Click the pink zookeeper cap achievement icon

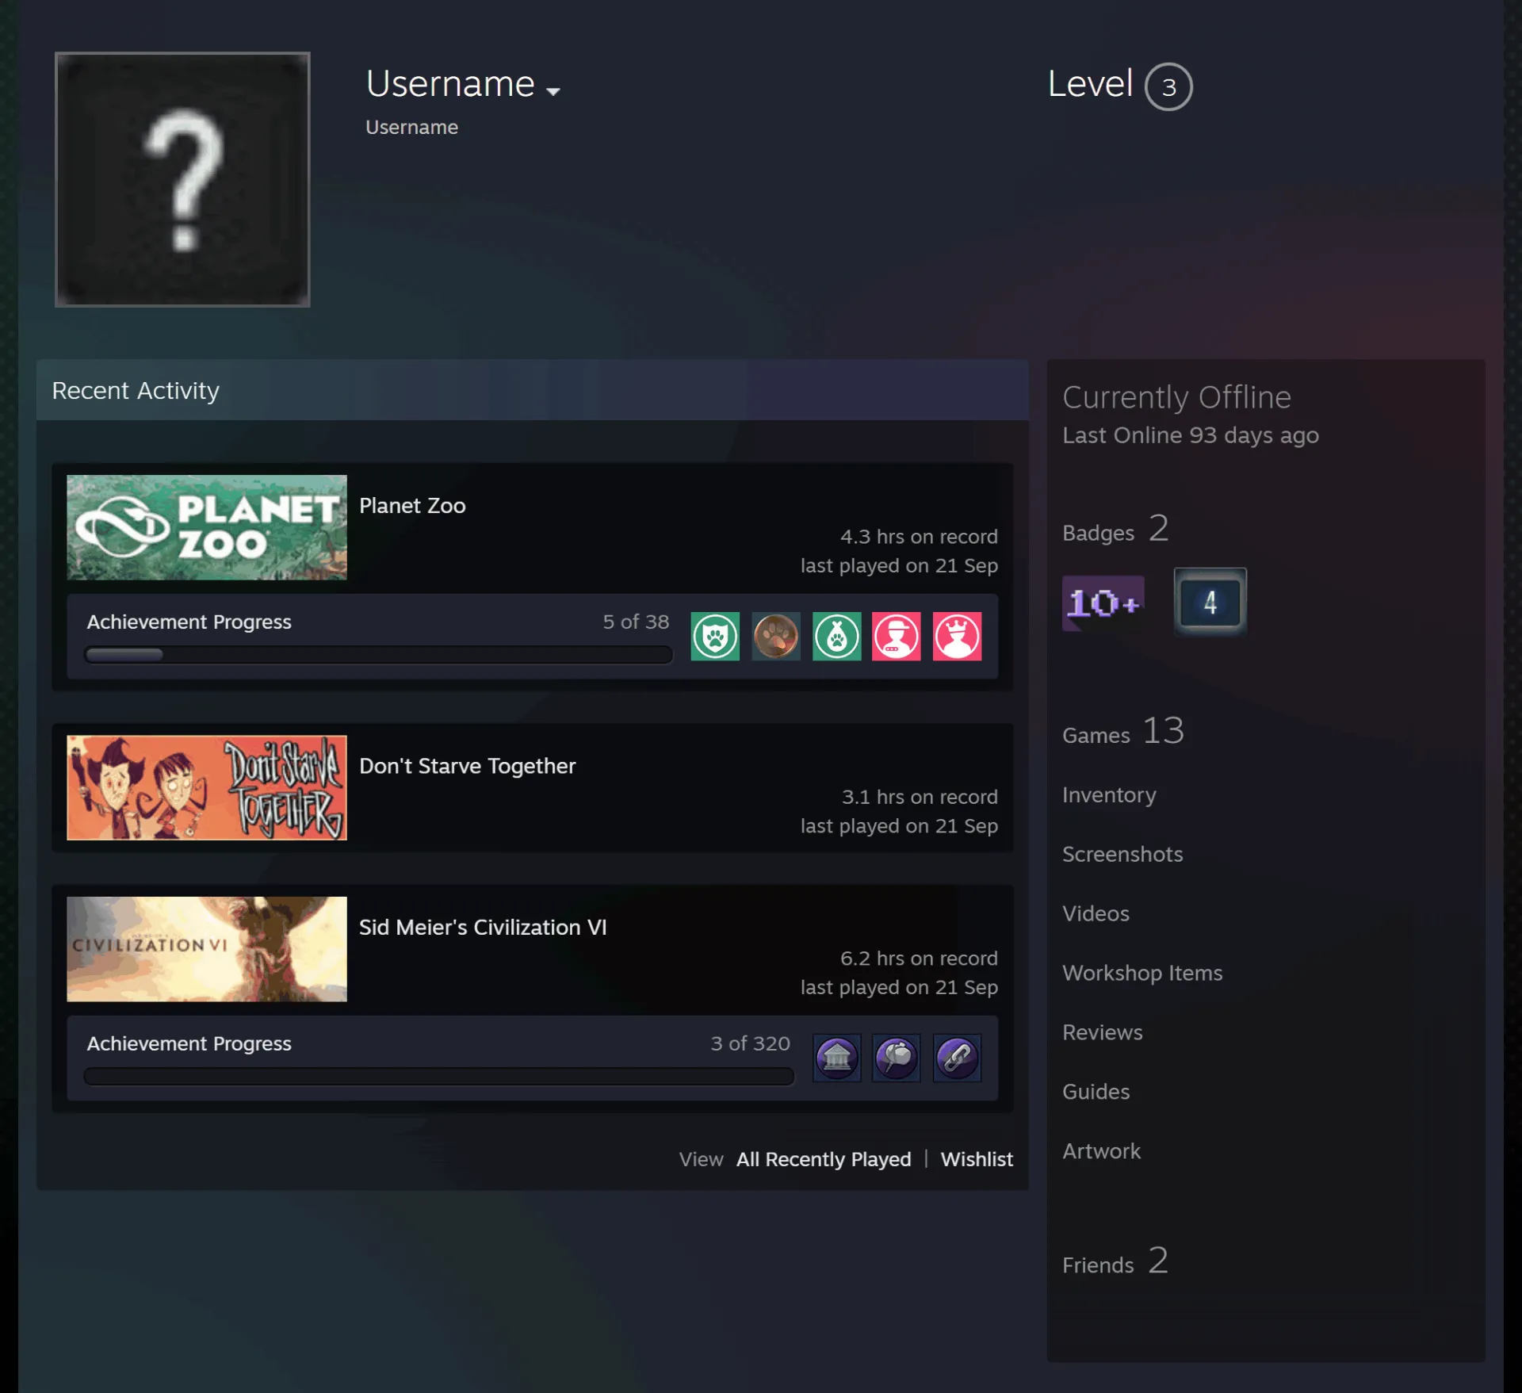(897, 636)
